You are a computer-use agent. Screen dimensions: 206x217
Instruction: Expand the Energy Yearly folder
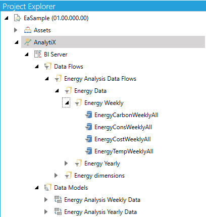point(66,163)
